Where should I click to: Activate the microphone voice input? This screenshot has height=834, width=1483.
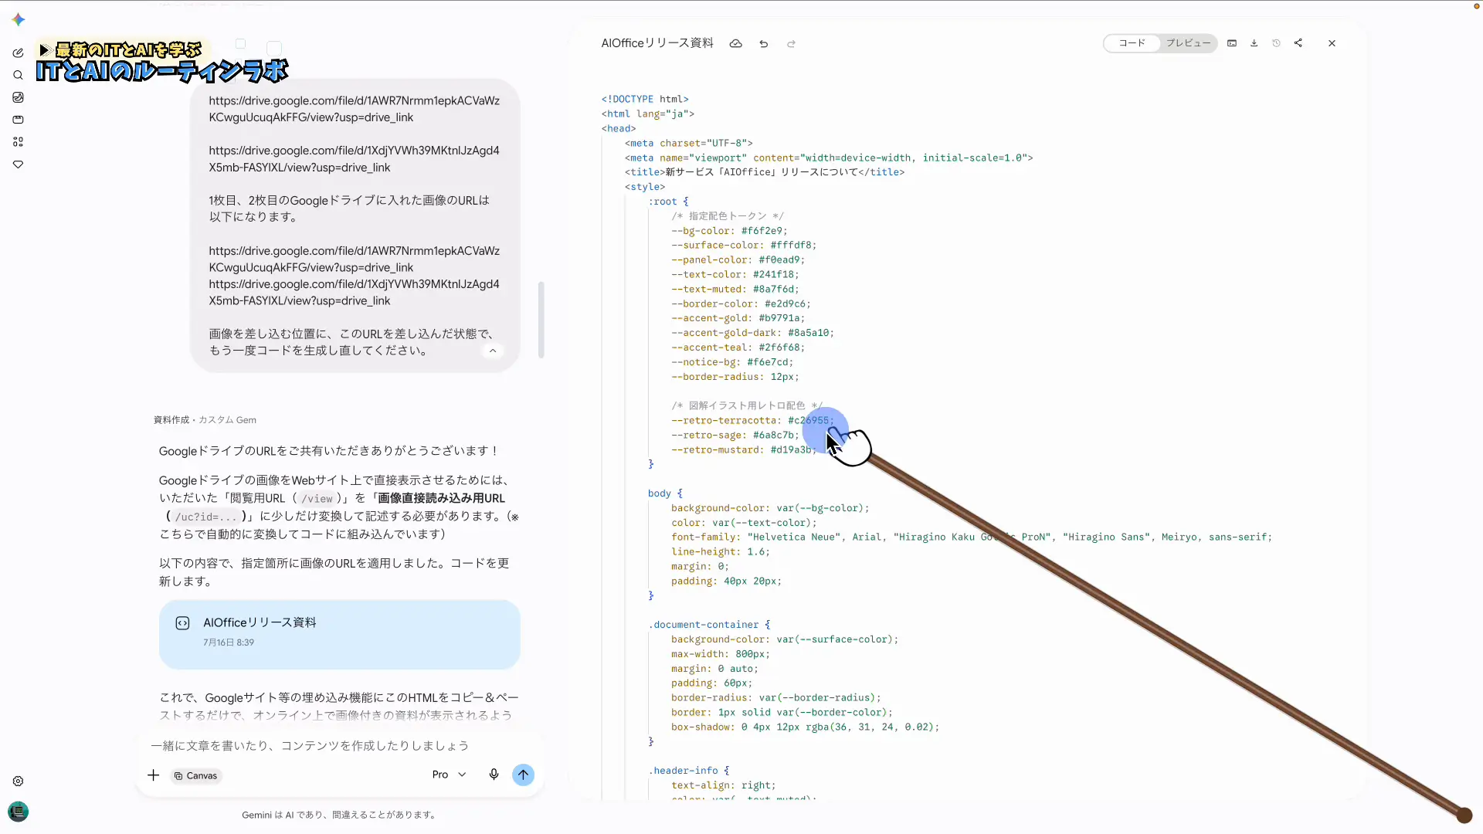494,775
